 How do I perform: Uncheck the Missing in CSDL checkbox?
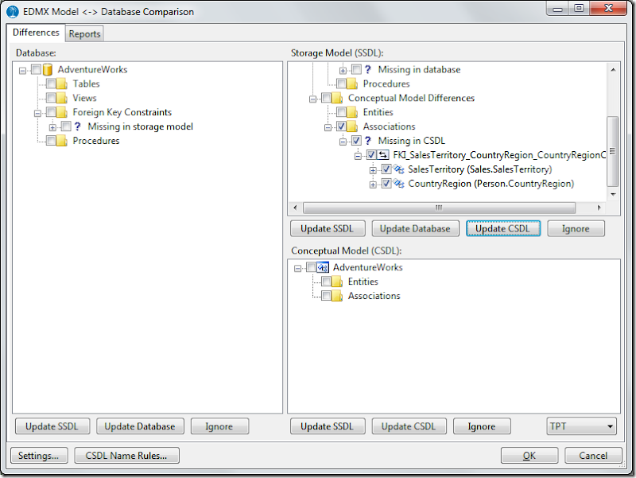coord(356,141)
